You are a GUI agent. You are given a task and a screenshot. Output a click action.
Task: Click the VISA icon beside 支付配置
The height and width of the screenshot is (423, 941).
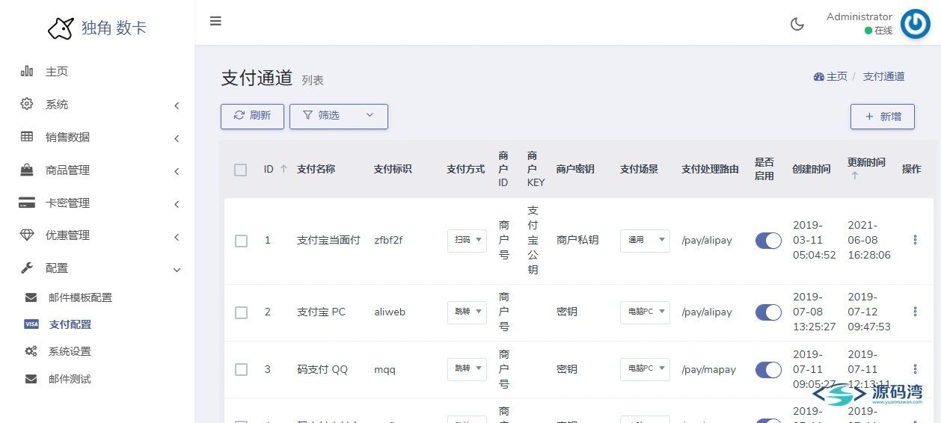(x=31, y=324)
